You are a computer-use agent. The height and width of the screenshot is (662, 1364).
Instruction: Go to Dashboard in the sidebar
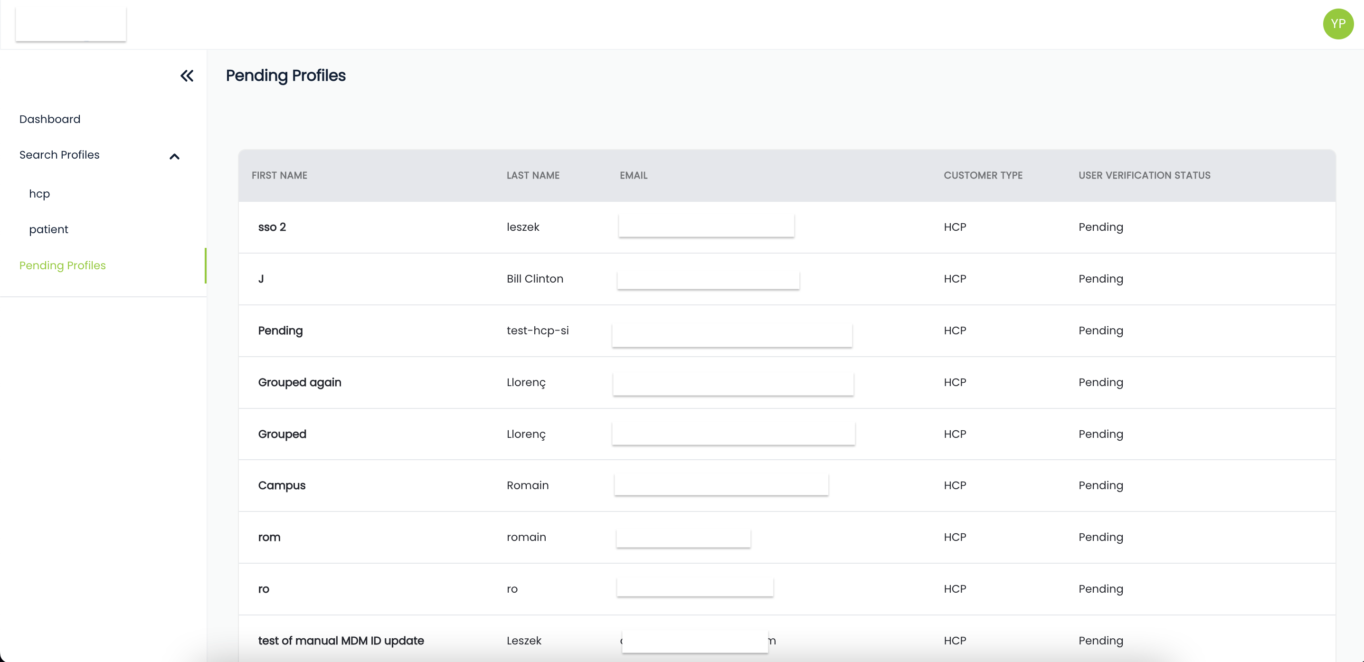pos(50,119)
